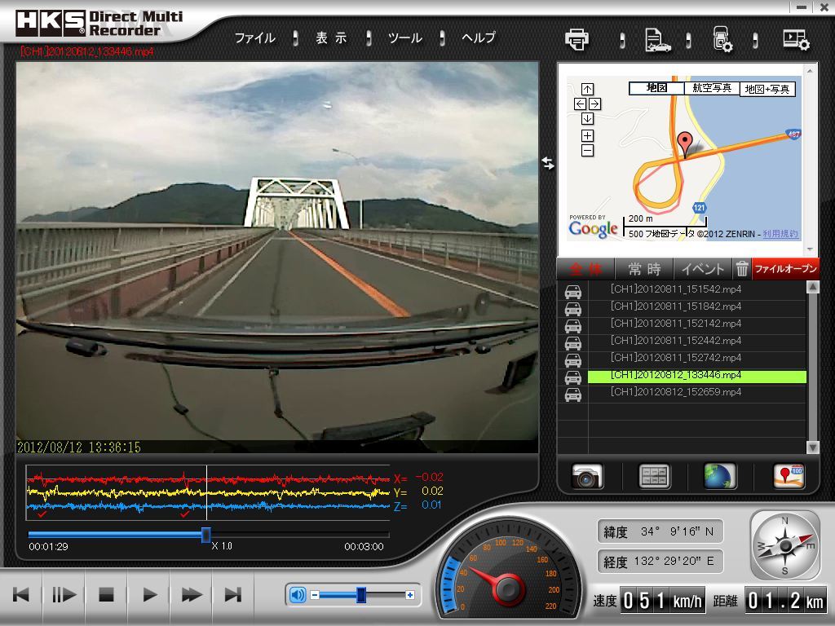The height and width of the screenshot is (626, 835).
Task: Click the print icon in the top toolbar
Action: [577, 39]
